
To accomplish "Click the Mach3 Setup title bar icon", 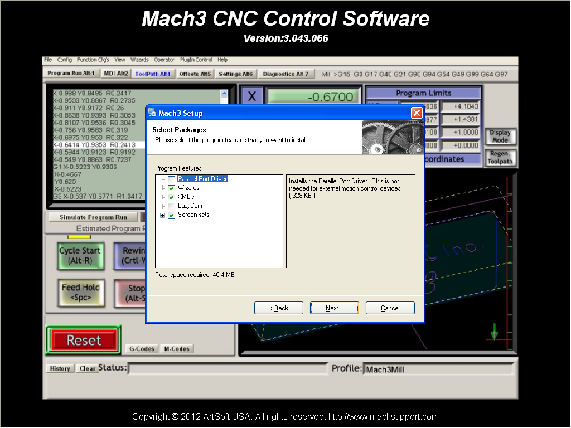I will pos(152,113).
